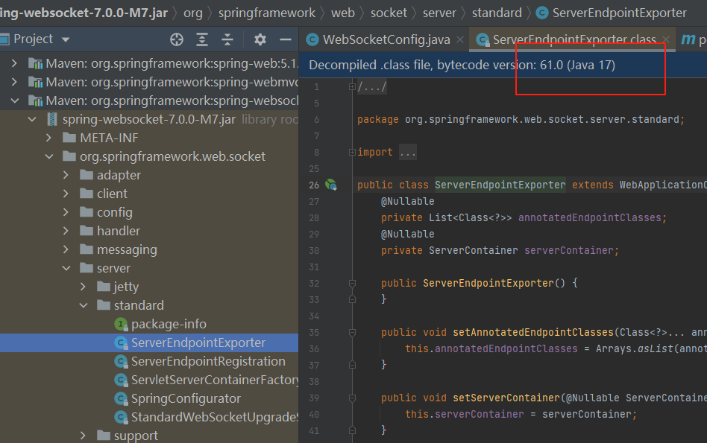Collapse spring-websocket-7.0.0-M7.jar node
The height and width of the screenshot is (443, 707).
point(32,119)
